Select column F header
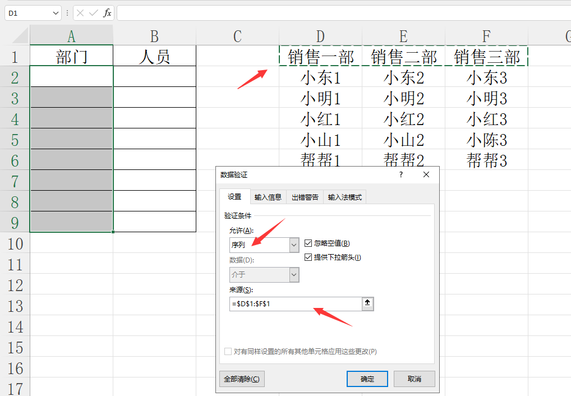Viewport: 571px width, 396px height. (486, 36)
